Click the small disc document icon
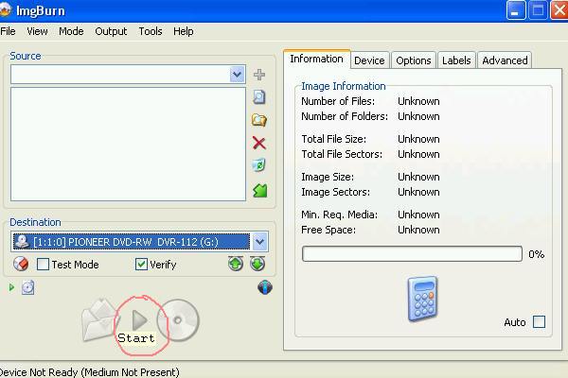 click(x=27, y=287)
